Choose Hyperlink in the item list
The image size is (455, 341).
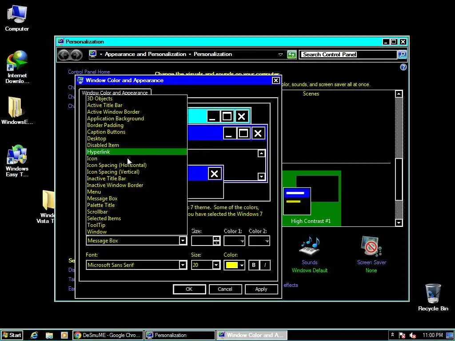pyautogui.click(x=137, y=152)
